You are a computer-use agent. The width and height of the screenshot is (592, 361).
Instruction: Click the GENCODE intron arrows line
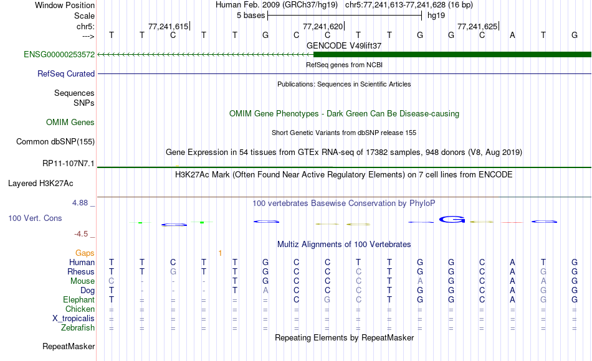(206, 55)
